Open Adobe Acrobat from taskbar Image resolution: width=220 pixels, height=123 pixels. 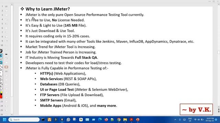(131, 120)
